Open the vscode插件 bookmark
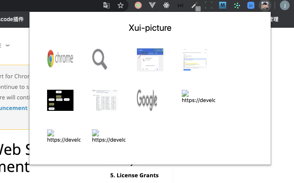The width and height of the screenshot is (294, 183). pos(12,19)
